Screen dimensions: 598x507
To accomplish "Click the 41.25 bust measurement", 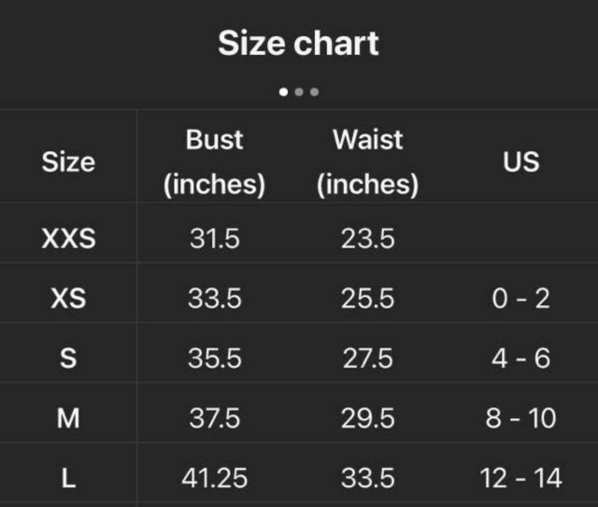I will coord(214,478).
